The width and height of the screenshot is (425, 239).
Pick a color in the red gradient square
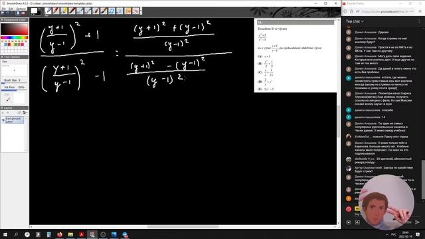(15, 29)
